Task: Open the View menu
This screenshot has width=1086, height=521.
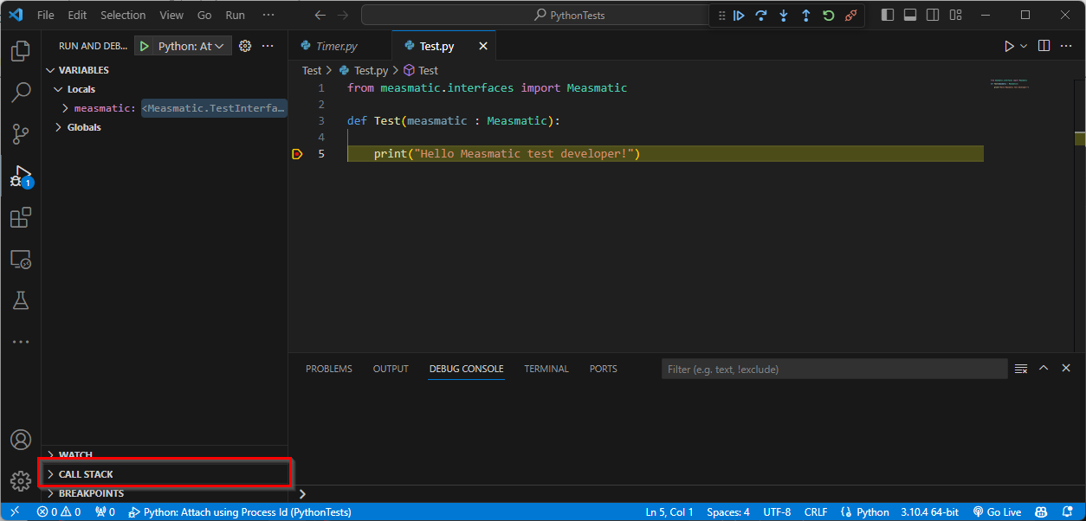Action: coord(171,15)
